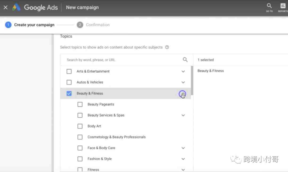Enable the Beauty Pageants checkbox
The height and width of the screenshot is (172, 288).
pos(80,104)
